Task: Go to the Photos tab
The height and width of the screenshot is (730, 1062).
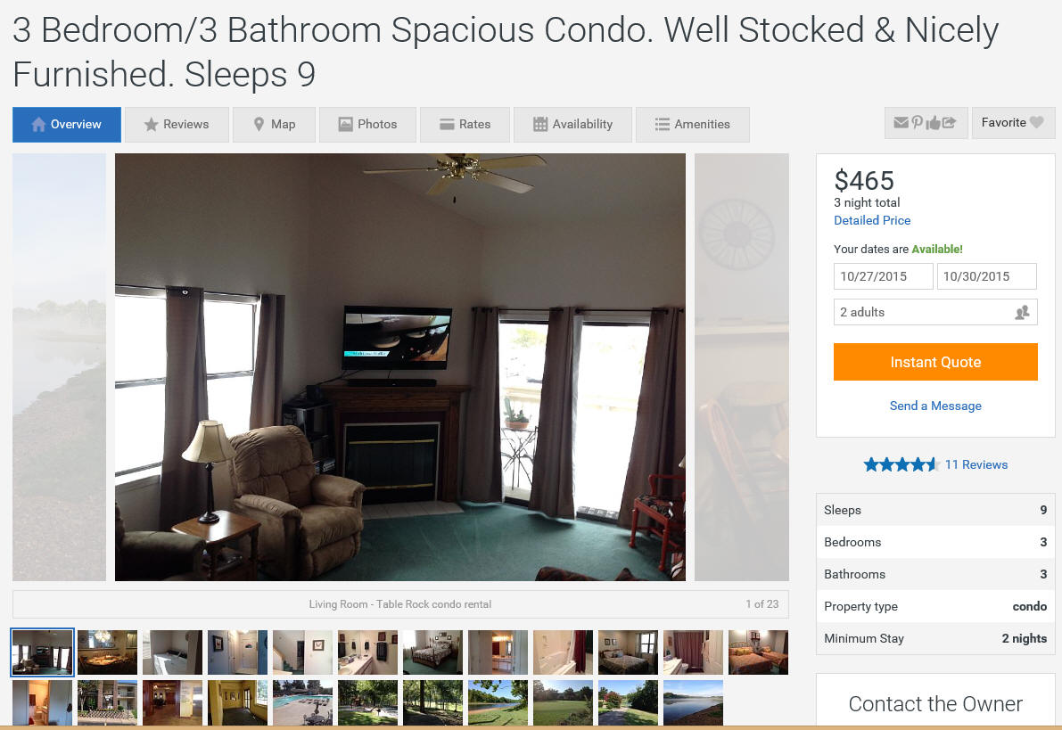Action: tap(367, 125)
